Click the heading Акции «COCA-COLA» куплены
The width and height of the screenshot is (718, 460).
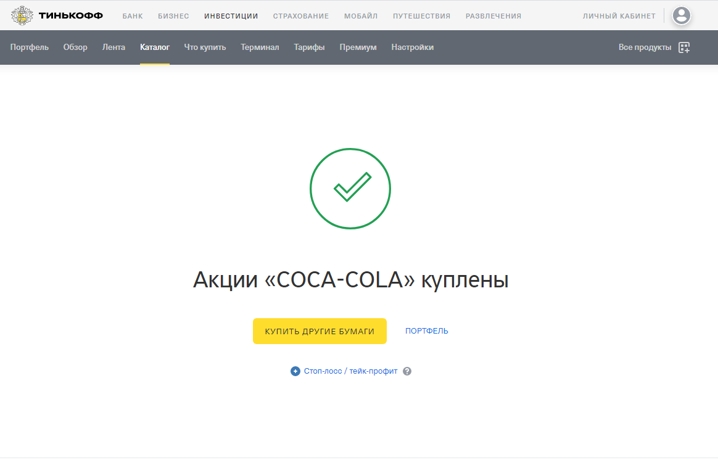351,279
